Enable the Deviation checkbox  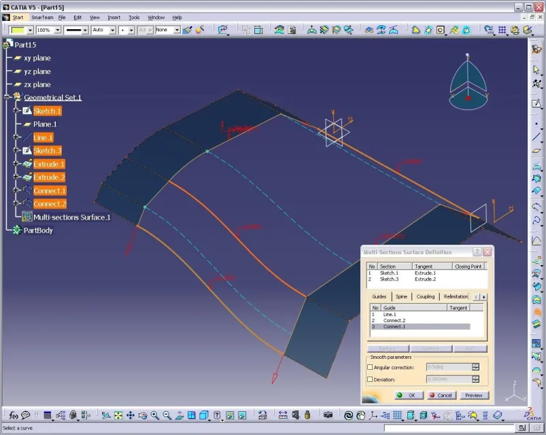pos(371,379)
